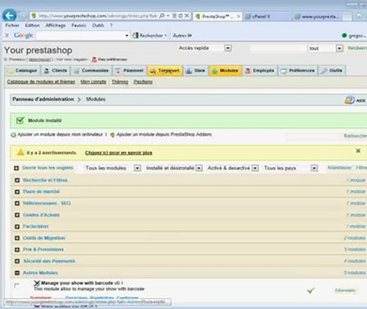Screen dimensions: 367x309
Task: Stop loading with the address bar X
Action: point(187,16)
